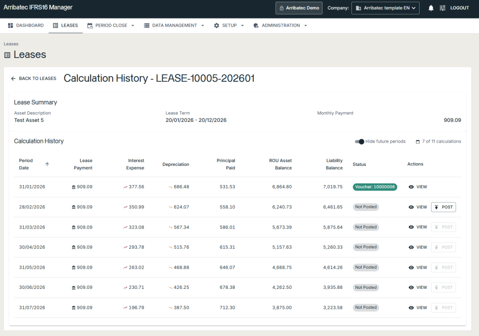Click the ROU Asset Balance column header
Screen dimensions: 479x336
pos(281,164)
